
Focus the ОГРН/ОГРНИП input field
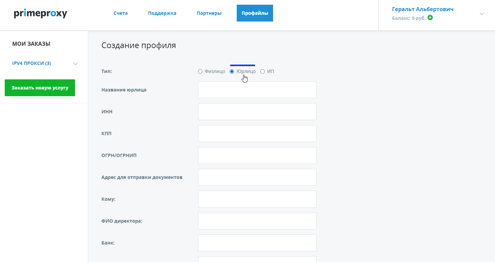(257, 155)
